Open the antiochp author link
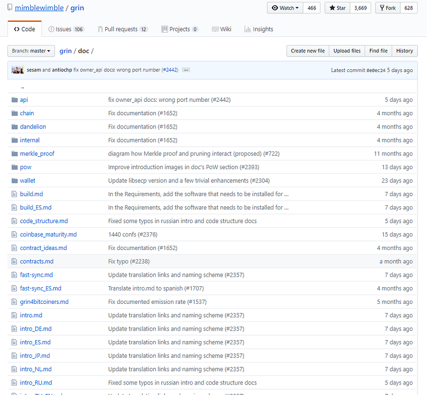 coord(62,70)
